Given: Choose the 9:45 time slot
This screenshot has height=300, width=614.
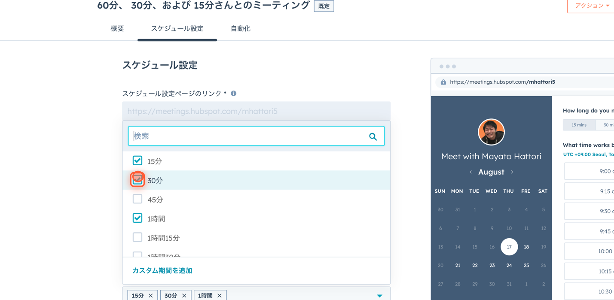Looking at the screenshot, I should coord(589,231).
